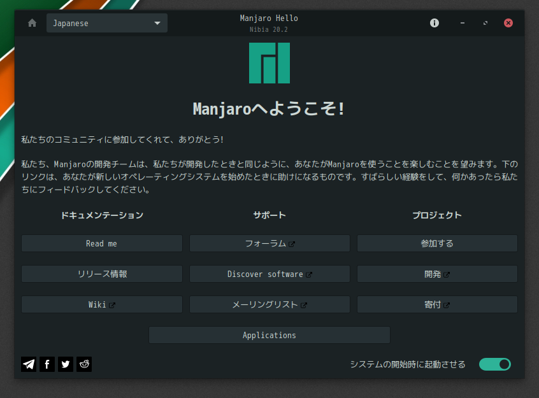Image resolution: width=539 pixels, height=398 pixels.
Task: Minimize the Manjaro Hello window
Action: (463, 23)
